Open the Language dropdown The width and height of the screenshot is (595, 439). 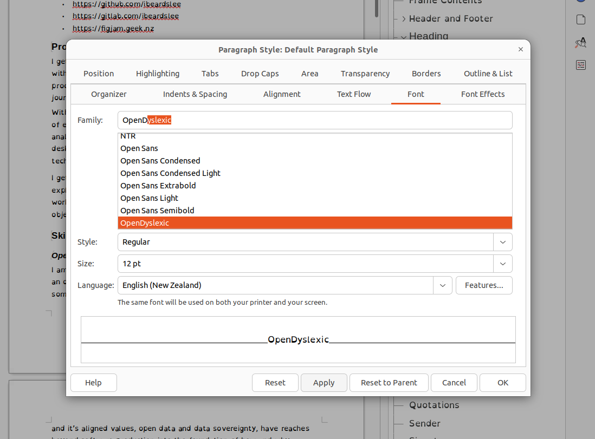click(x=443, y=285)
